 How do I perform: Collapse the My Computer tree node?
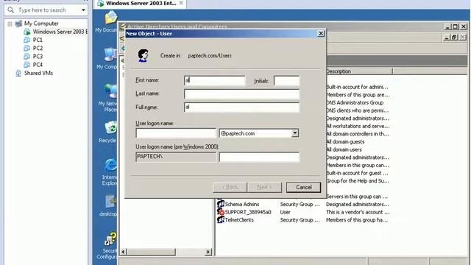click(x=10, y=24)
